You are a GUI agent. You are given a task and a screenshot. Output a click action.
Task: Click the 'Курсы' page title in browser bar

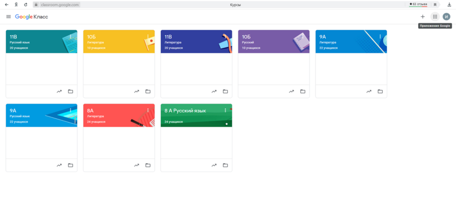[236, 5]
